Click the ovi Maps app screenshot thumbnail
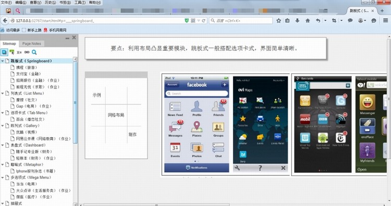The image size is (391, 206). tap(260, 124)
